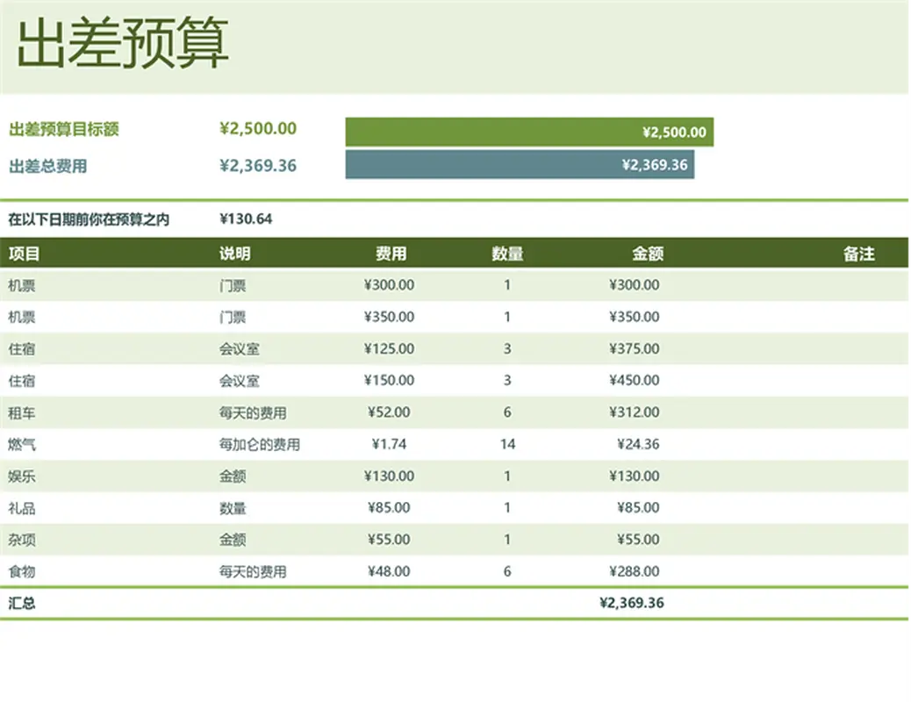The height and width of the screenshot is (702, 911).
Task: Select the 燃气 item cell
Action: point(22,444)
